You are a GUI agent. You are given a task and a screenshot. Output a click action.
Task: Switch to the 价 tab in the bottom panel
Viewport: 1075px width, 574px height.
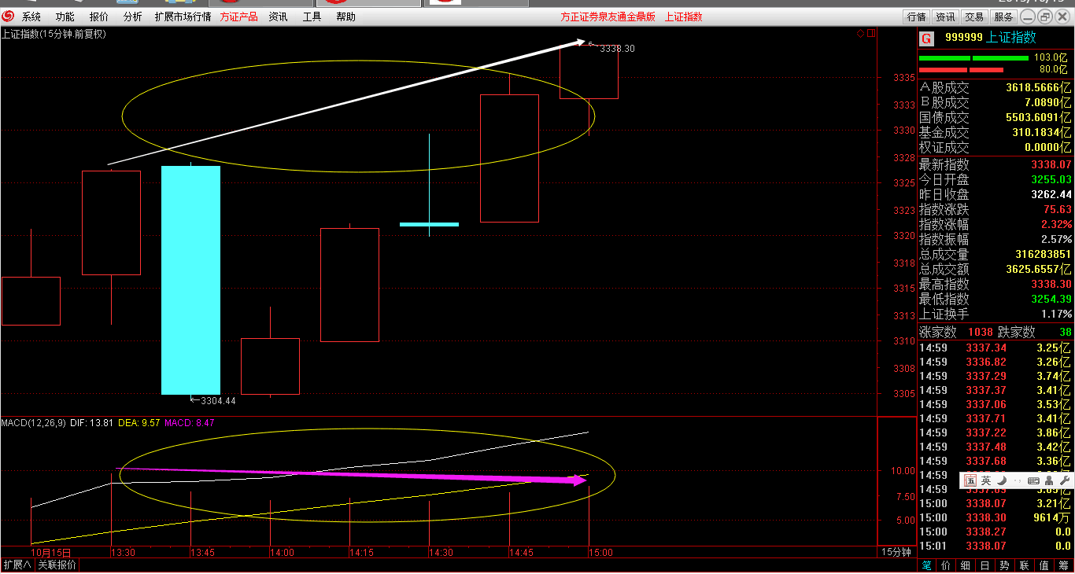(x=945, y=565)
